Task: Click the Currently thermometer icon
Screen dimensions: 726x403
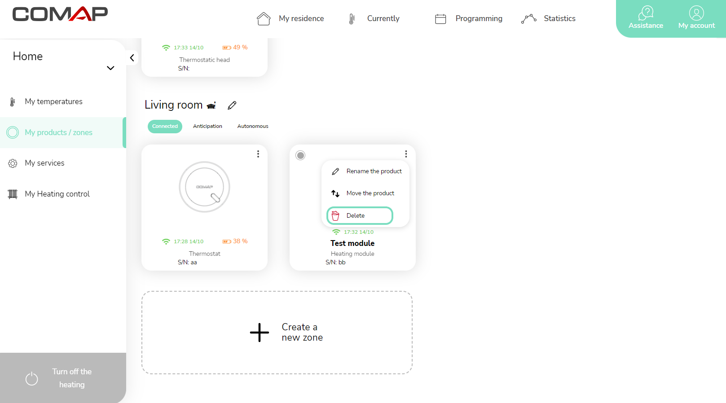Action: pos(352,18)
